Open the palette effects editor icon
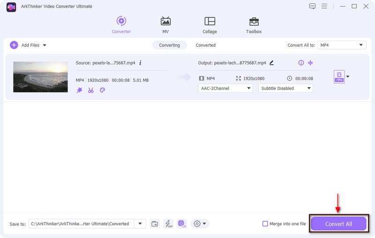 point(102,90)
